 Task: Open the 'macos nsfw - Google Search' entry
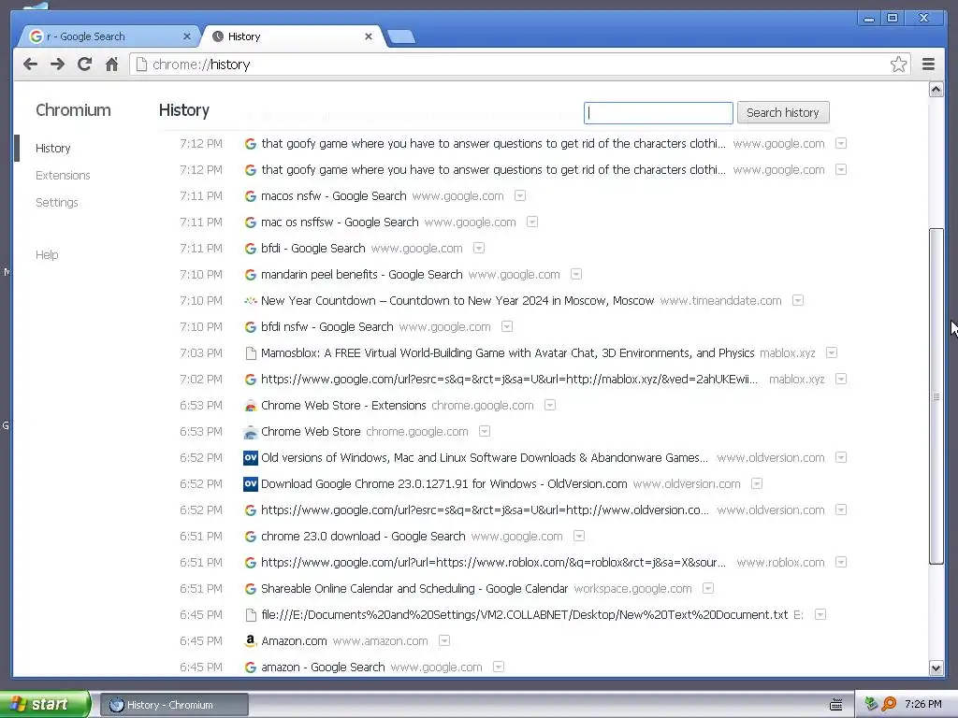click(x=334, y=196)
